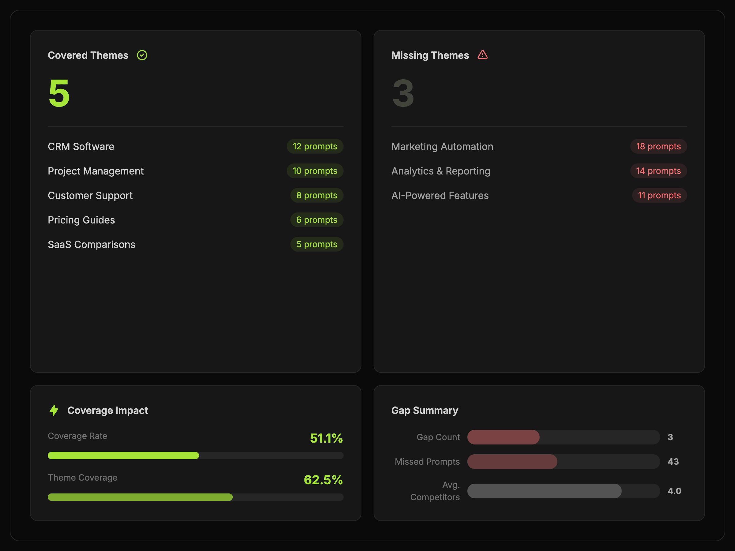Click Analytics & Reporting theme
Image resolution: width=735 pixels, height=551 pixels.
(x=441, y=171)
